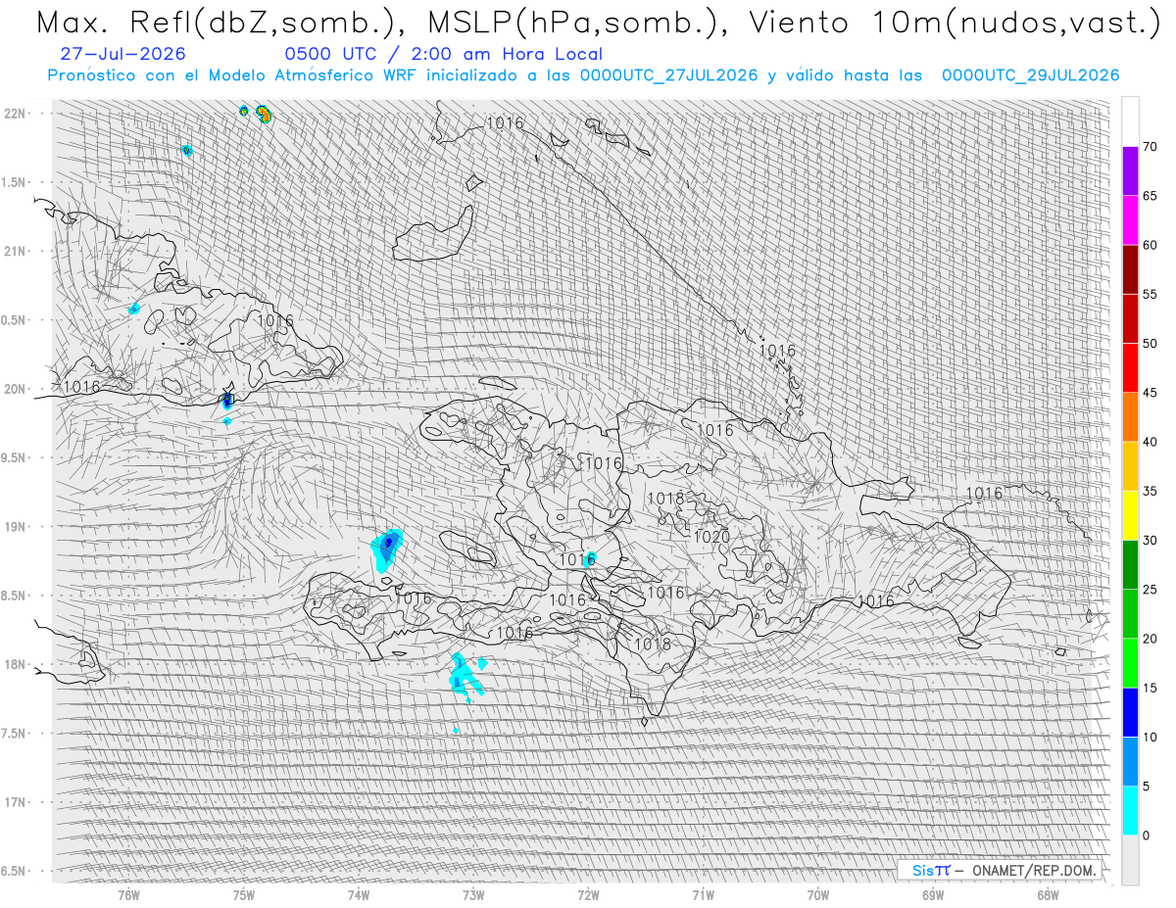Click the '75W' longitude label
The width and height of the screenshot is (1176, 908).
[243, 894]
